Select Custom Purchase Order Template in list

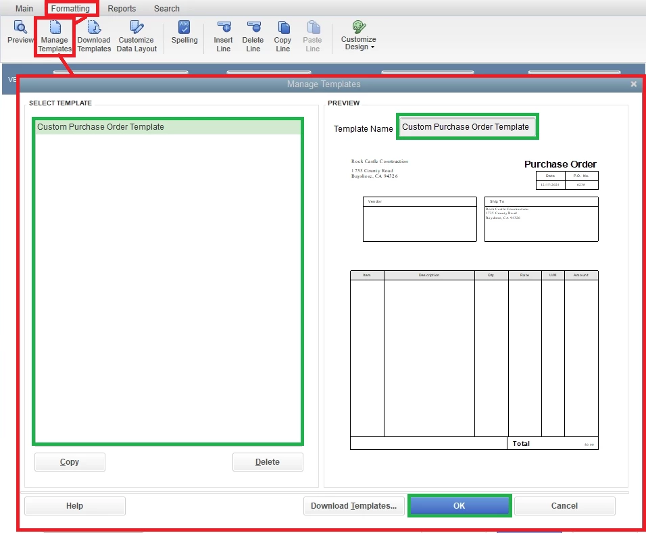168,127
